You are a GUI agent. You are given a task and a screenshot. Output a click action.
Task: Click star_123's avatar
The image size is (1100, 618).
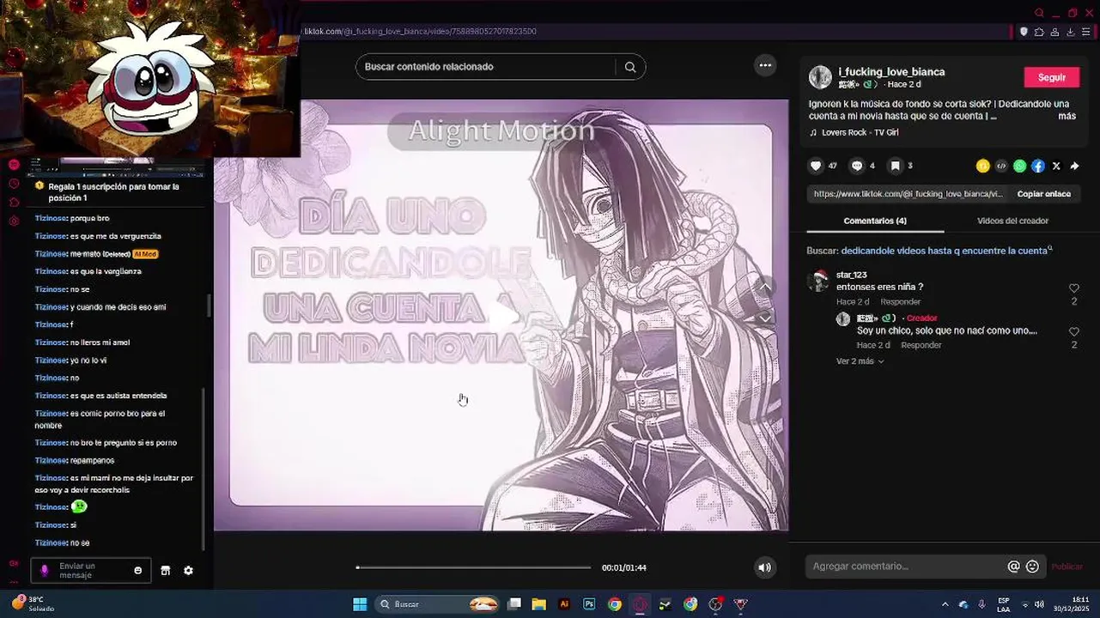(x=819, y=281)
